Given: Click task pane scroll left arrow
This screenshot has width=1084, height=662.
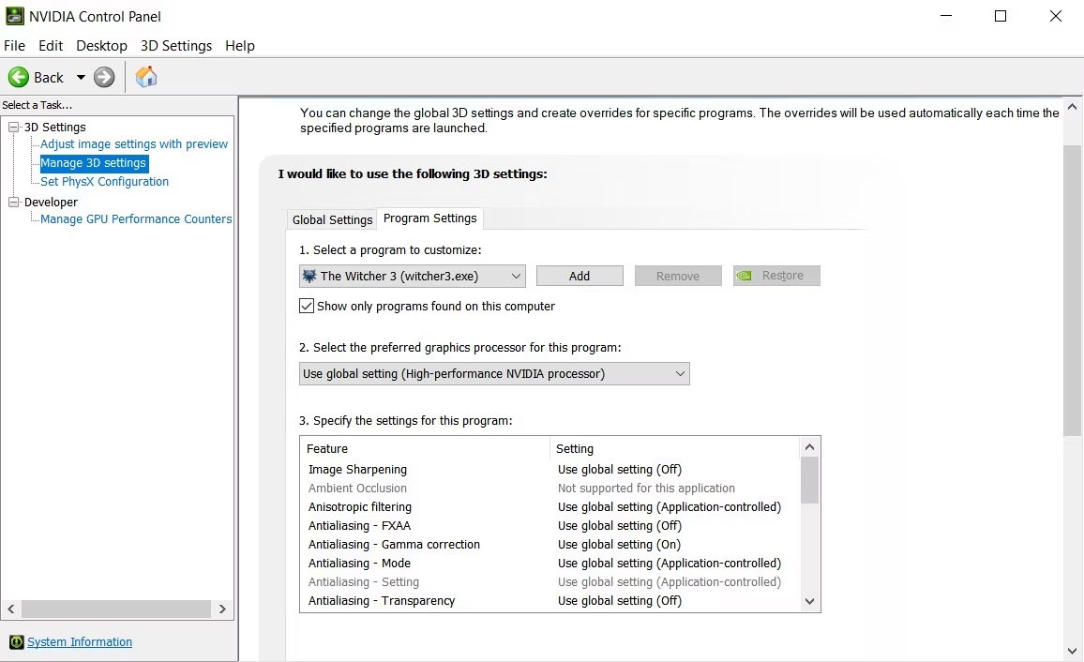Looking at the screenshot, I should pos(11,609).
